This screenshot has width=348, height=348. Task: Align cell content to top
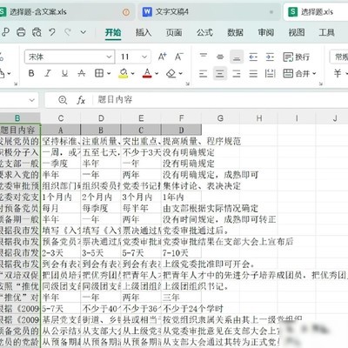pos(204,57)
